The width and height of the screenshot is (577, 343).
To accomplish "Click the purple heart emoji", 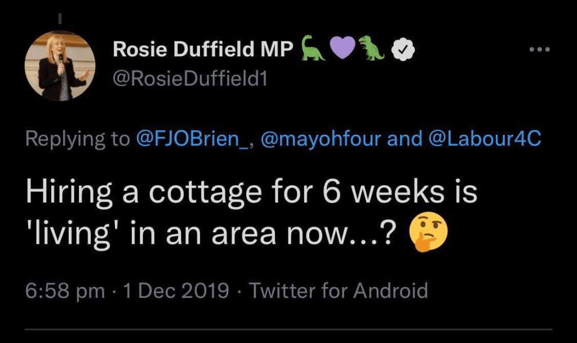I will pyautogui.click(x=341, y=49).
